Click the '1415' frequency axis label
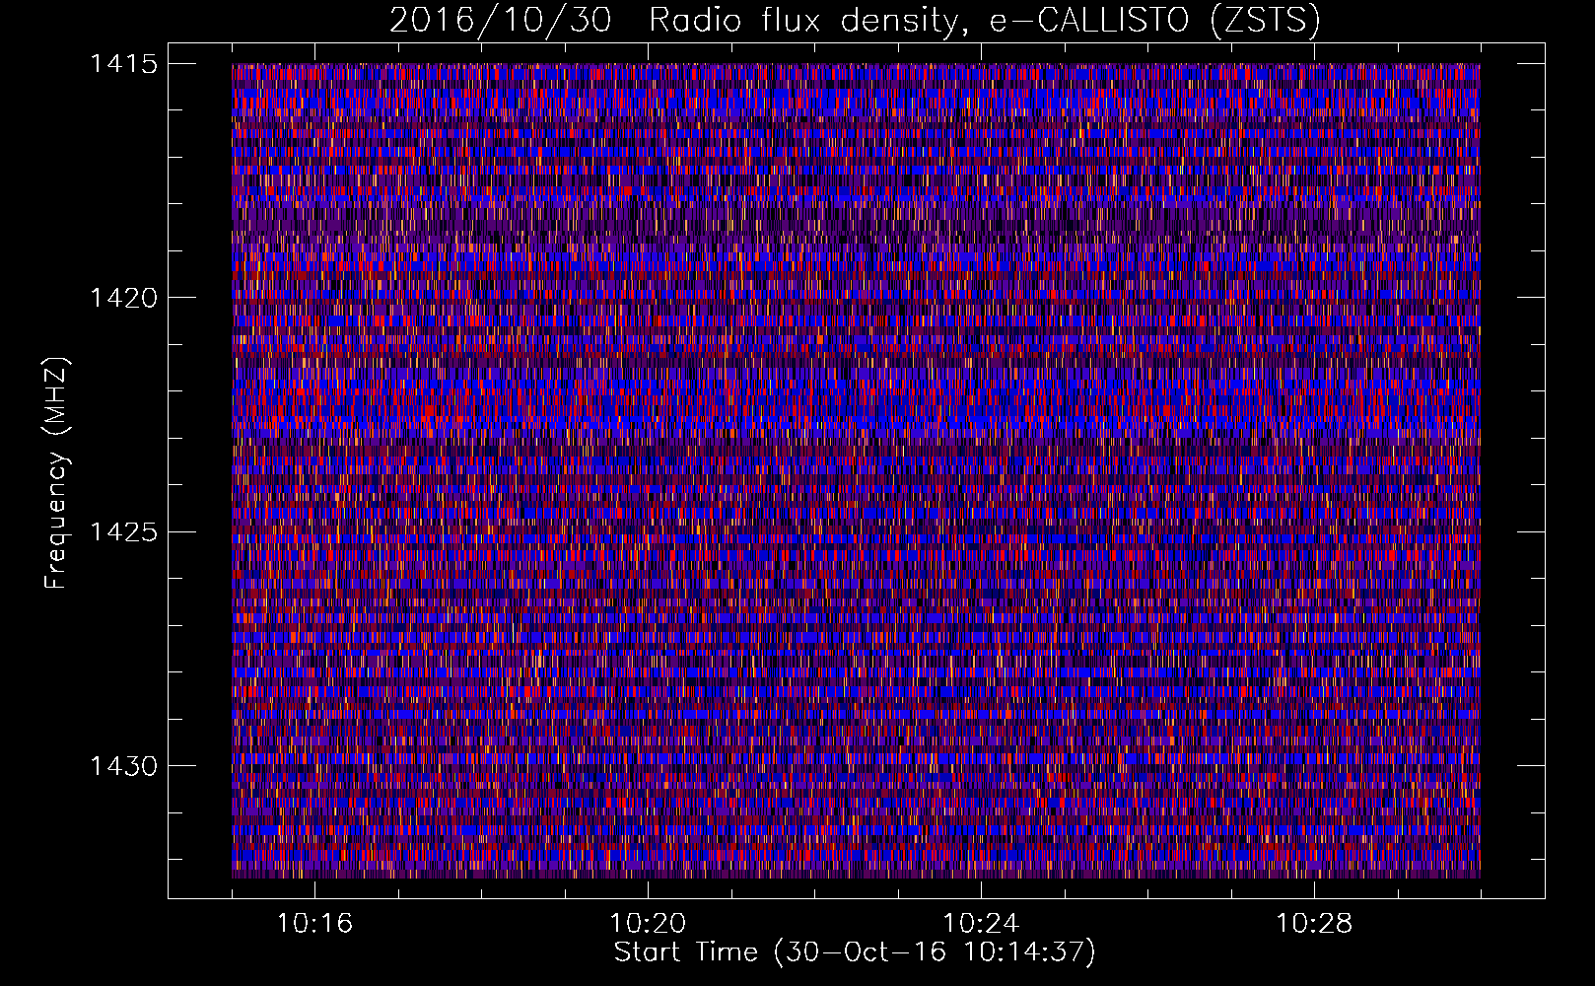 tap(123, 64)
